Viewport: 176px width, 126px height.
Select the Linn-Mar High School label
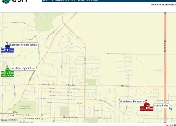[x=23, y=68]
